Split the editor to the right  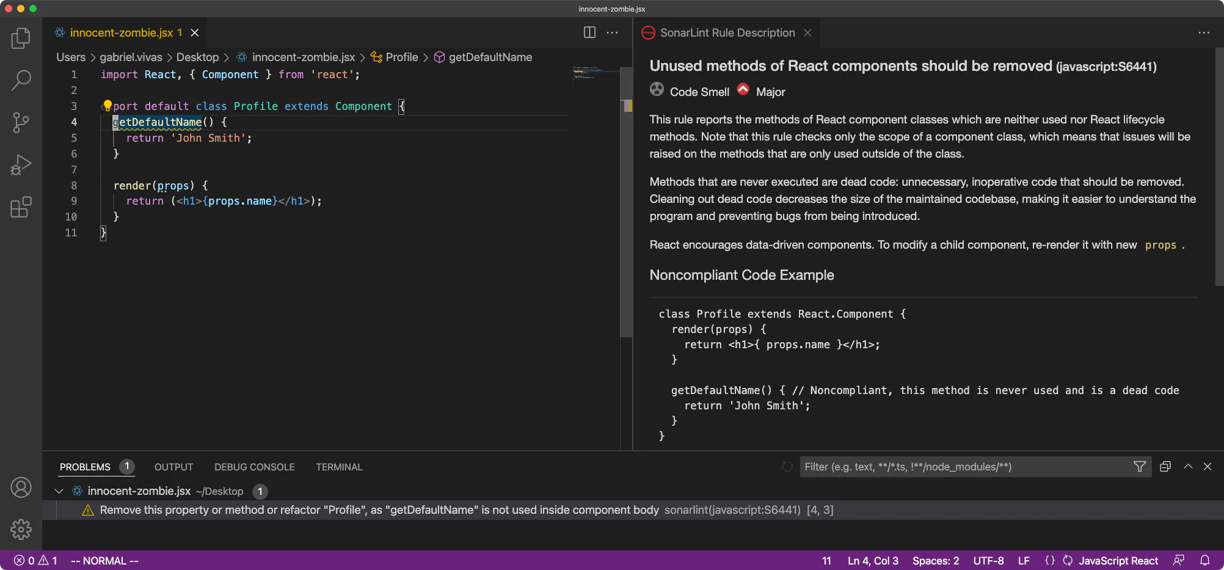(x=589, y=32)
